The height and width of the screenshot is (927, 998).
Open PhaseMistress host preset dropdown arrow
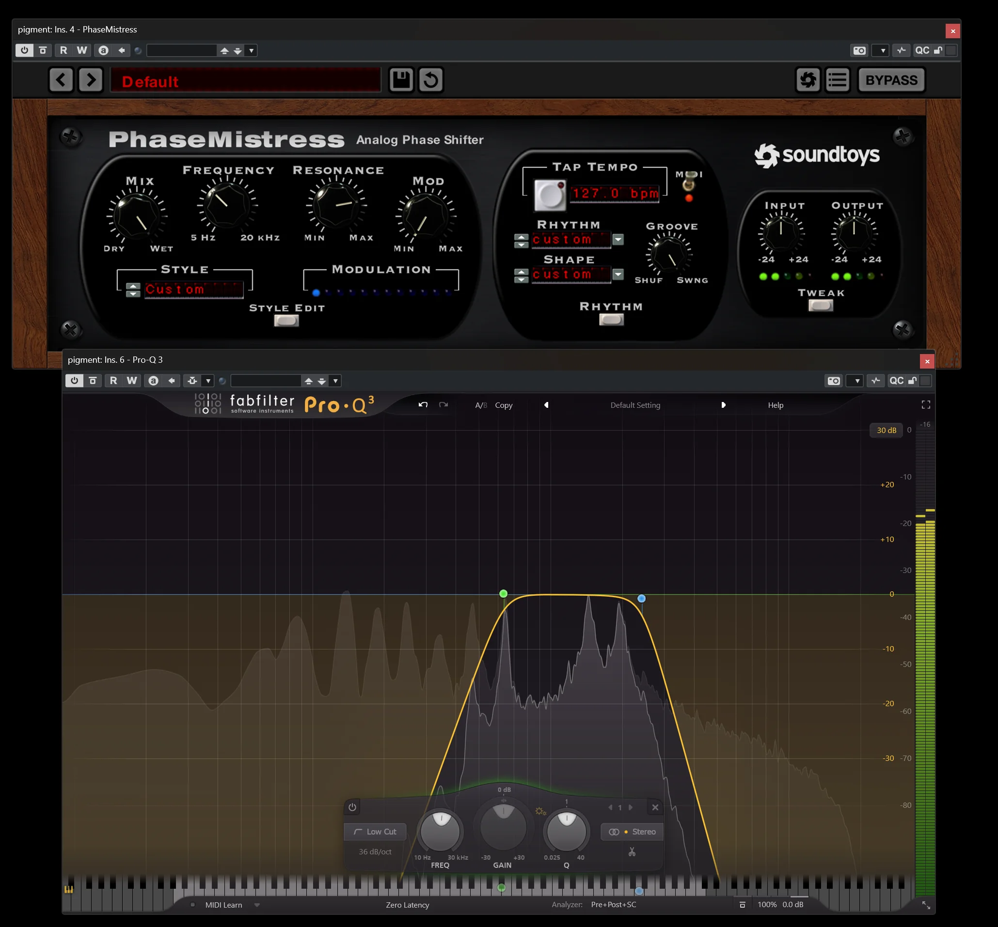[x=252, y=50]
